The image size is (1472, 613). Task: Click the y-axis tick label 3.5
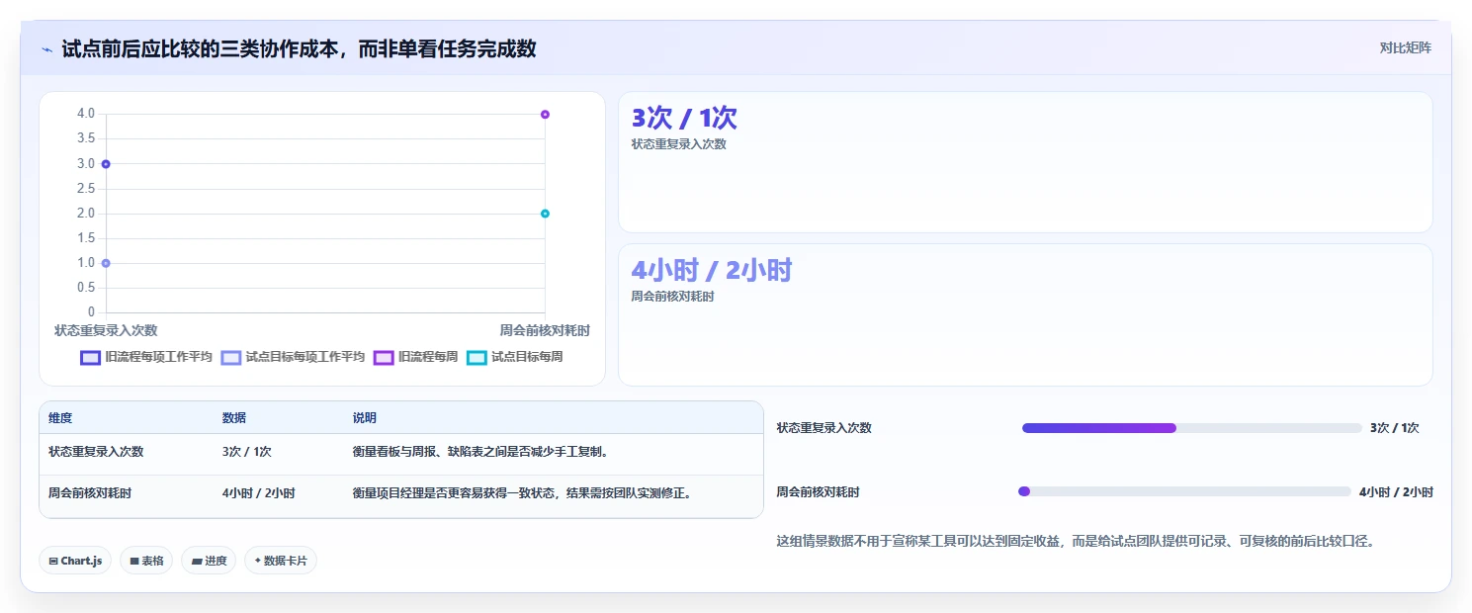click(x=86, y=138)
